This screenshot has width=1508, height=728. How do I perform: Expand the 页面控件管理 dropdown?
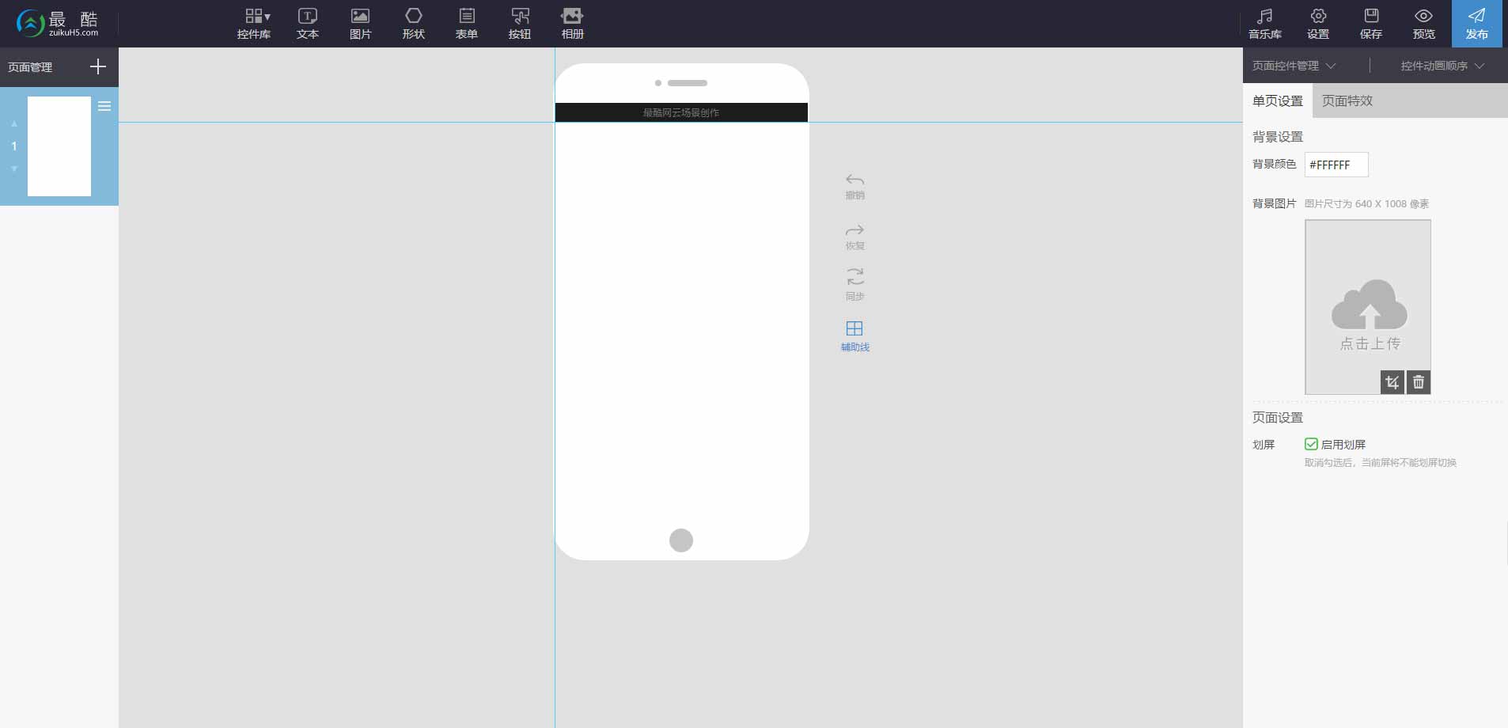click(x=1294, y=66)
